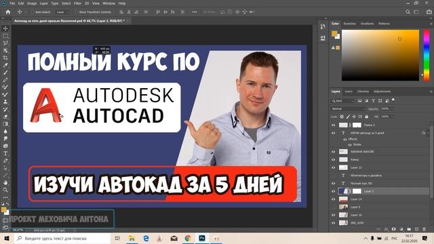The image size is (434, 244).
Task: Hide the Layer 16 layer
Action: tap(333, 215)
